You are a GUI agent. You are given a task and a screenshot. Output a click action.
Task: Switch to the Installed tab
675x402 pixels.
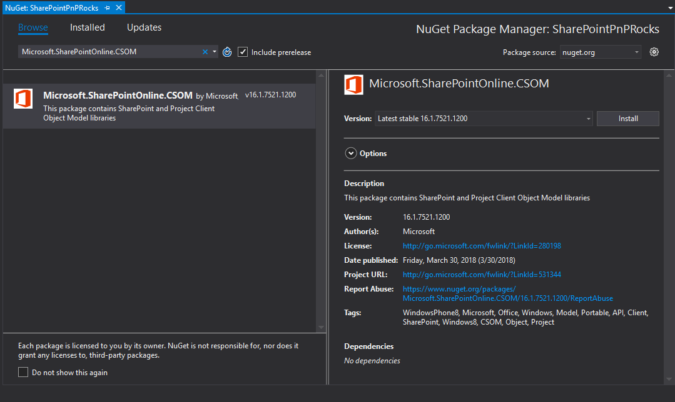coord(88,27)
